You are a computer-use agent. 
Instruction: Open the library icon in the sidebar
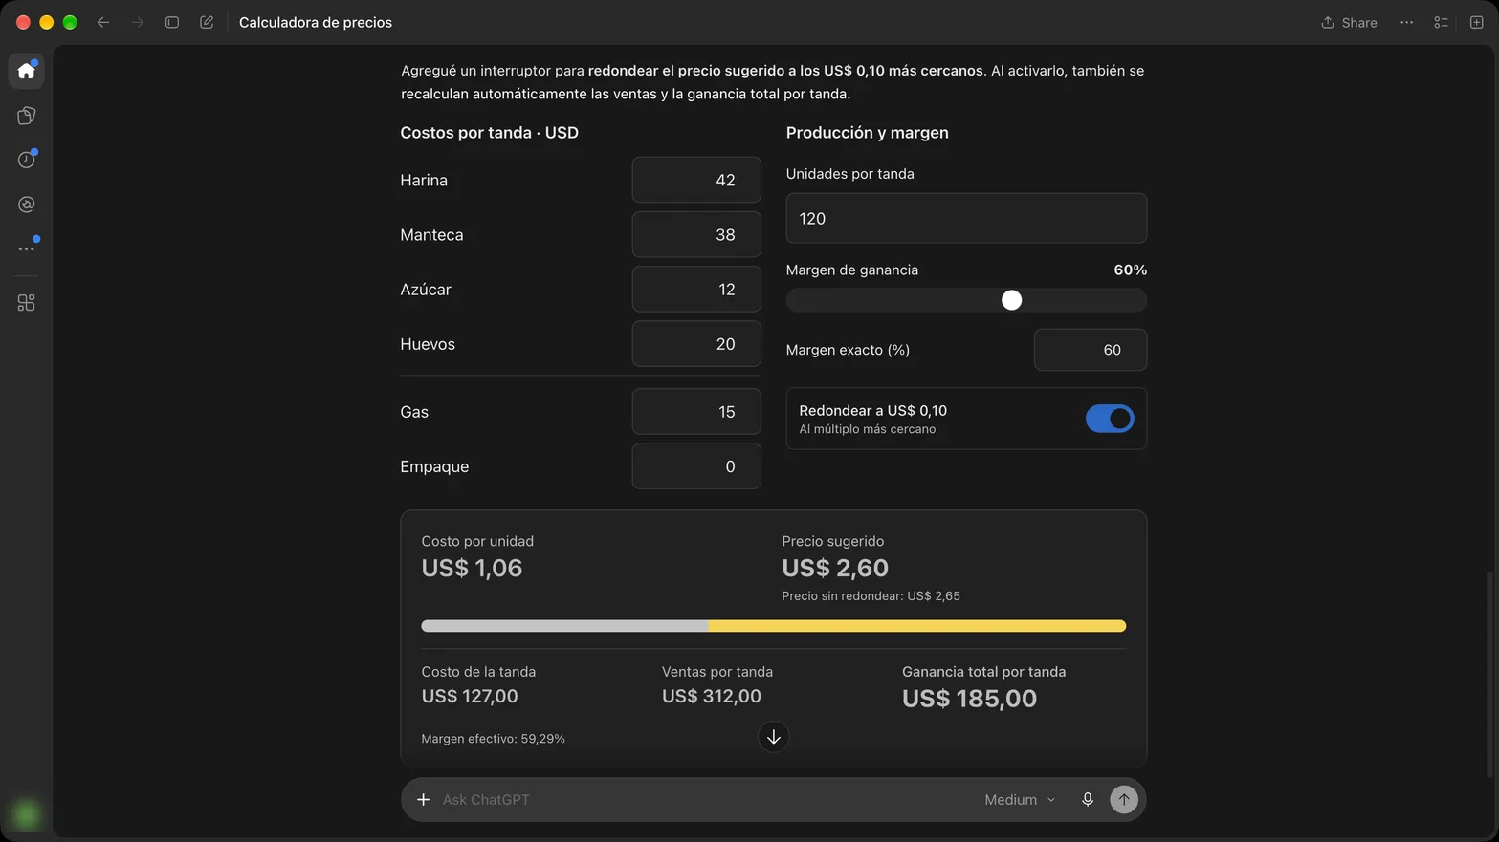(x=26, y=116)
